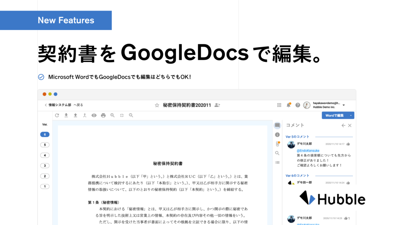Viewport: 401px width, 225px height.
Task: Select version 5
Action: (x=45, y=145)
